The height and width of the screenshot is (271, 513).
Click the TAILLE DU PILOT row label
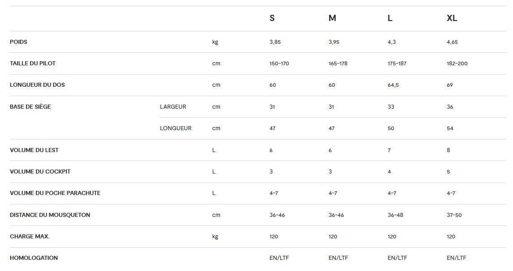tap(33, 64)
